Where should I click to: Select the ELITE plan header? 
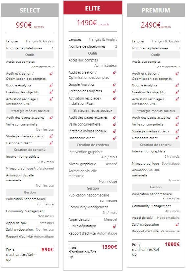93,8
